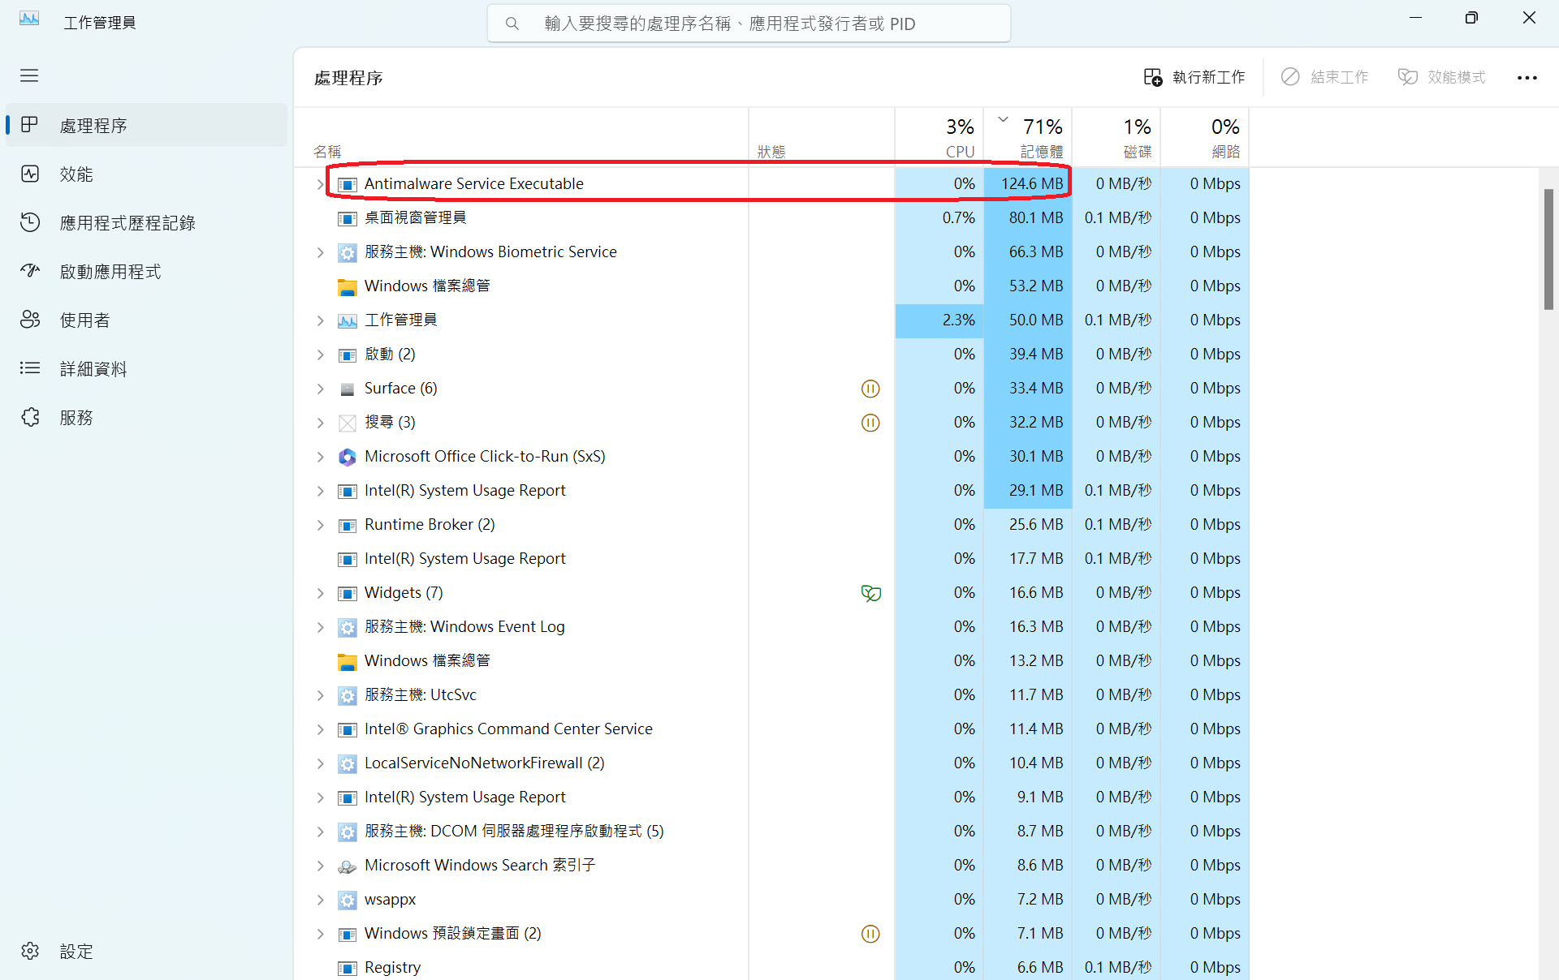1559x980 pixels.
Task: Open 設定 settings gear icon
Action: click(x=30, y=951)
